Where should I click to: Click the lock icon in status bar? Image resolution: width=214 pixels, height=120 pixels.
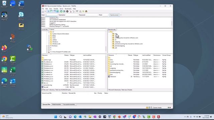[x=147, y=107]
